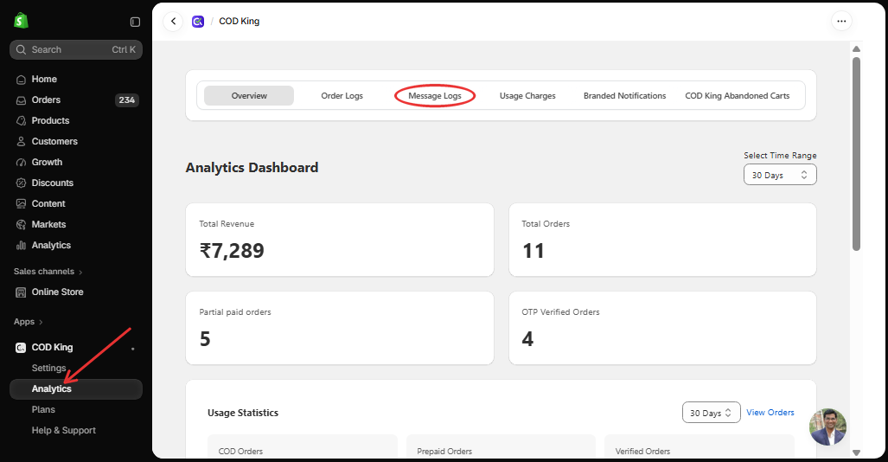The image size is (888, 462).
Task: Switch to the Overview tab
Action: [249, 96]
